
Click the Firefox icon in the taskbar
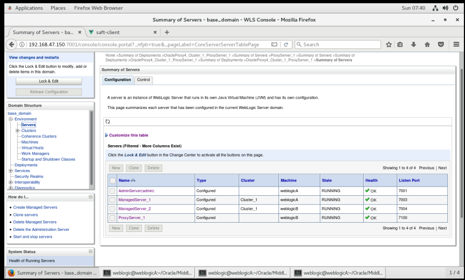[x=11, y=273]
